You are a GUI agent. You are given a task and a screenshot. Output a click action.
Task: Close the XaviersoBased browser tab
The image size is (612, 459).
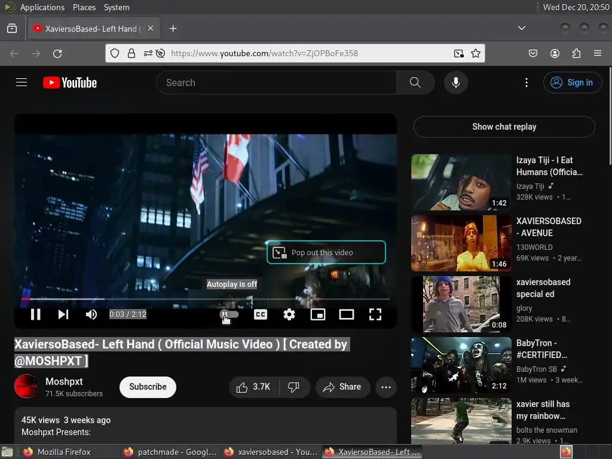coord(151,28)
